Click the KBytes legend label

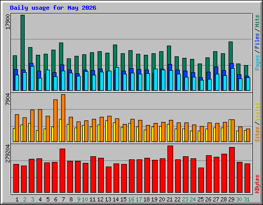257,184
